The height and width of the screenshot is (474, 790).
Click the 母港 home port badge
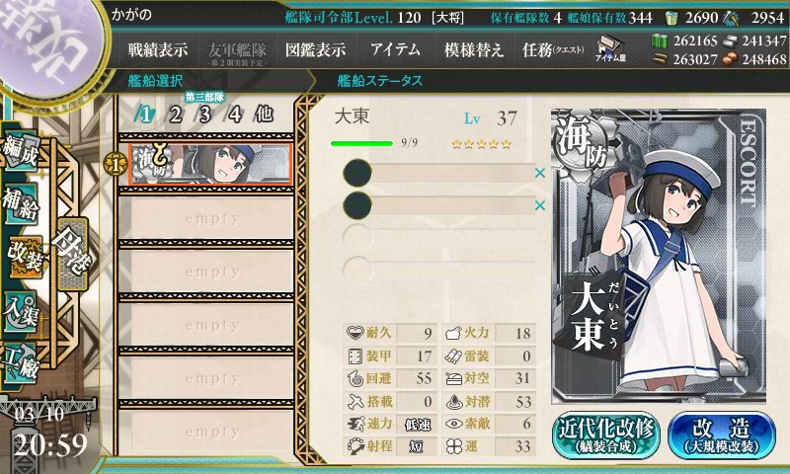[72, 254]
